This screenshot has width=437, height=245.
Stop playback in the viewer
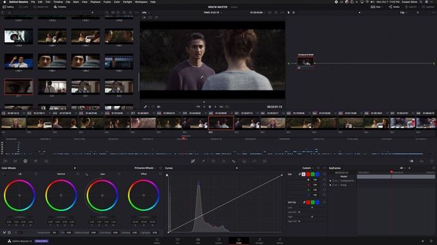point(210,107)
